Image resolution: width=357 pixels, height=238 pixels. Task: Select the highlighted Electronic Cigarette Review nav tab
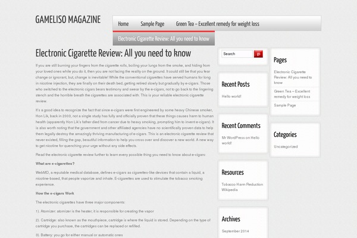(164, 39)
